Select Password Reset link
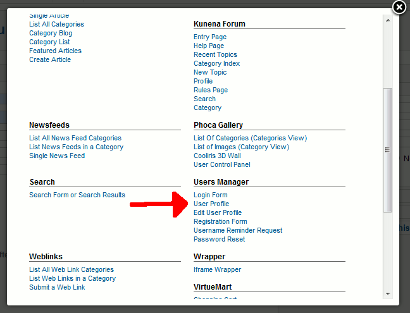Viewport: 410px width, 313px height. (x=219, y=239)
